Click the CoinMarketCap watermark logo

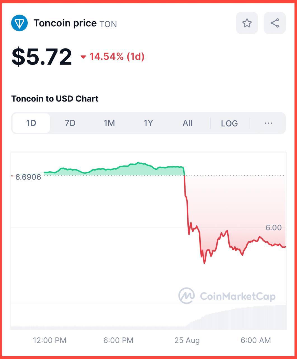(187, 296)
